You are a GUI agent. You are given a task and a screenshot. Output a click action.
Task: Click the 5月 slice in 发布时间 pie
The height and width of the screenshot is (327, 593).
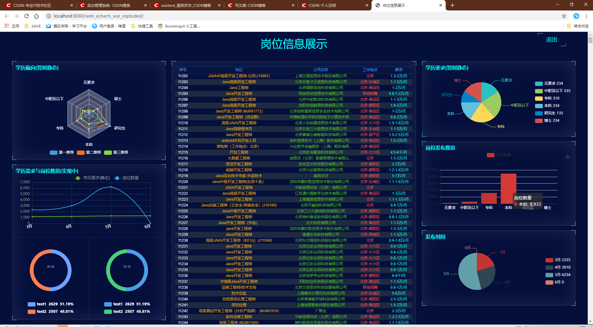[468, 272]
